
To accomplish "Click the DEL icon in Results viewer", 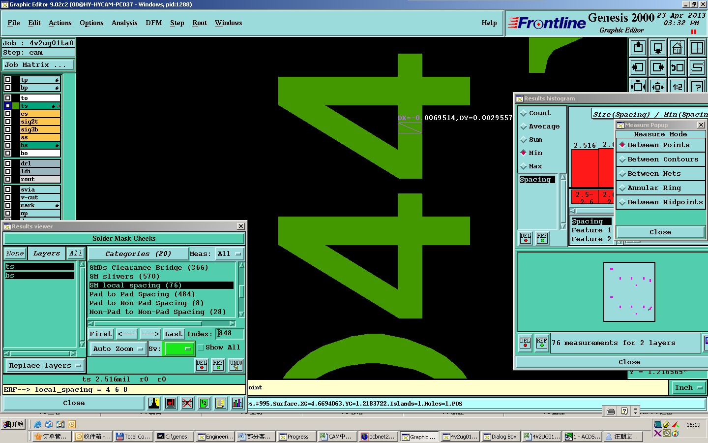I will 202,365.
